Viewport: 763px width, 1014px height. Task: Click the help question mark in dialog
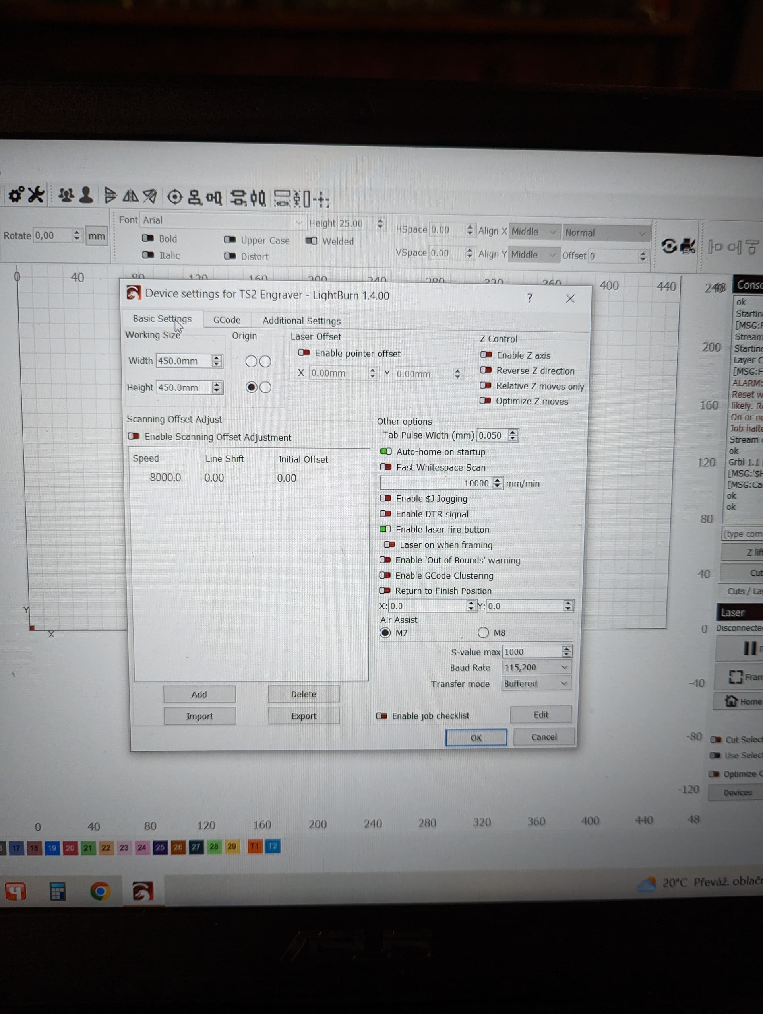pyautogui.click(x=529, y=298)
